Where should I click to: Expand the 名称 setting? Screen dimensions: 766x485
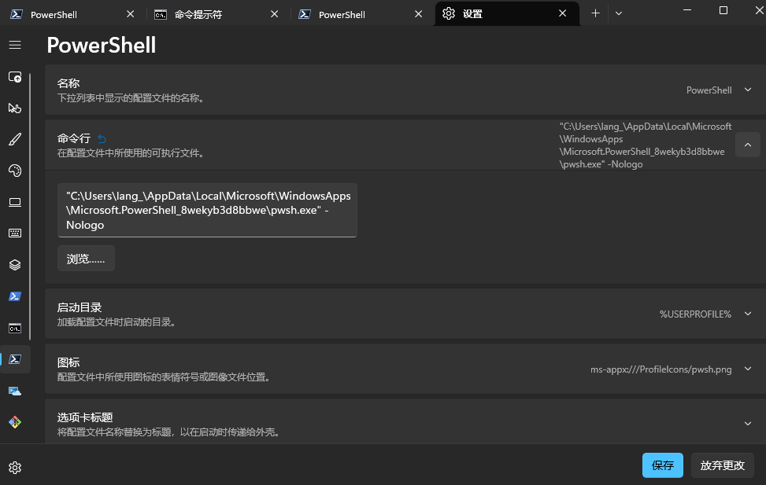[747, 90]
